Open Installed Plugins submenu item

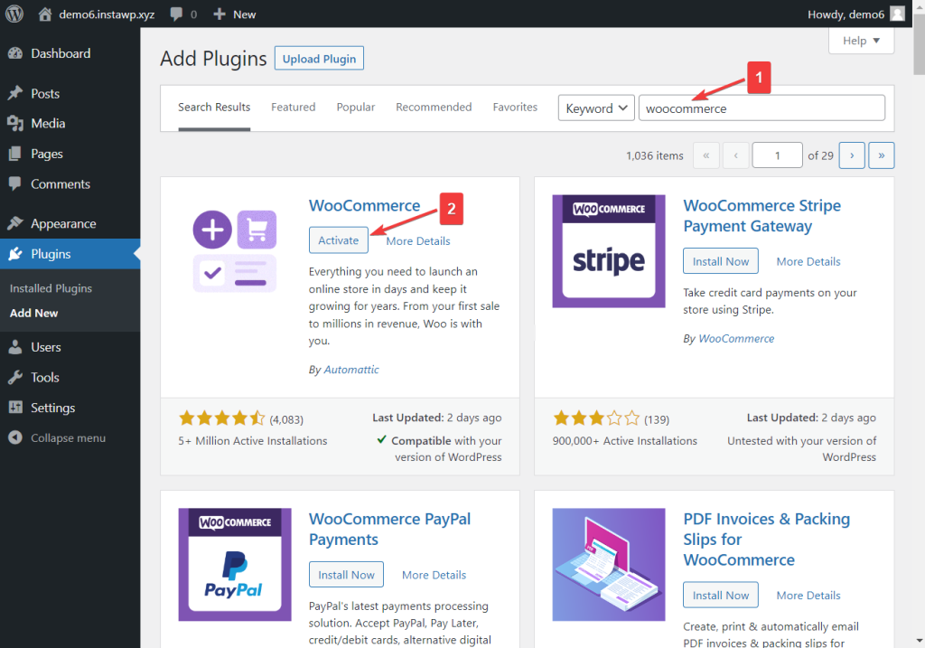click(51, 288)
